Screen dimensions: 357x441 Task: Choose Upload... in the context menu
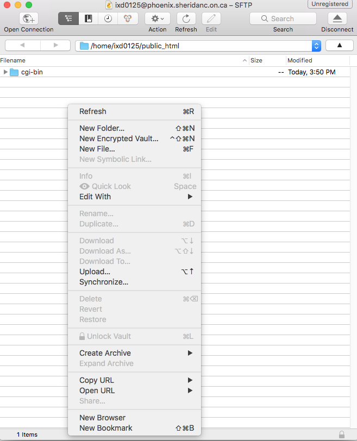click(x=95, y=272)
